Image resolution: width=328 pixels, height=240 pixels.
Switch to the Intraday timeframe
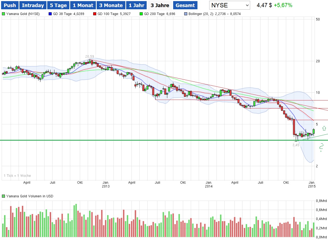pos(33,5)
